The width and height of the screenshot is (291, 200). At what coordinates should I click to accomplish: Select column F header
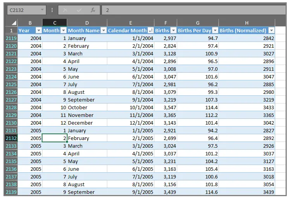[166, 23]
